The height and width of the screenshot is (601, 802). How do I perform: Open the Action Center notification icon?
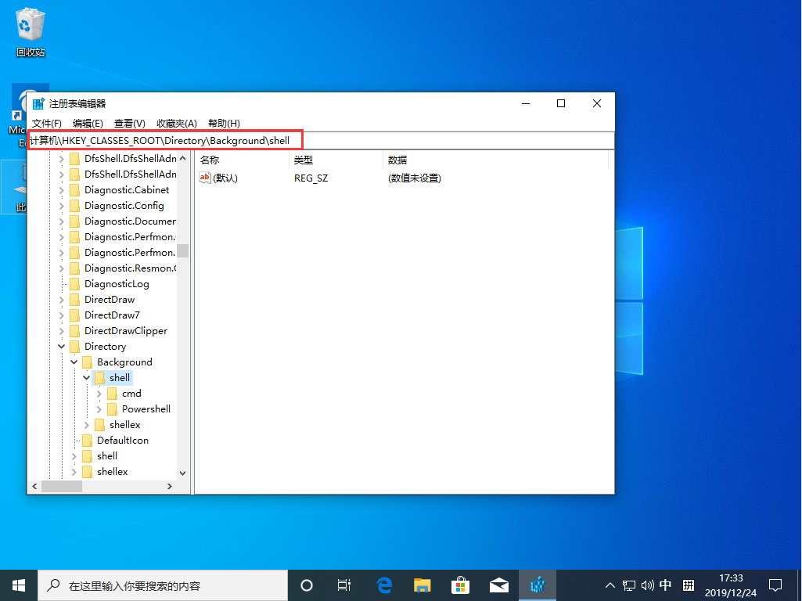[x=775, y=585]
